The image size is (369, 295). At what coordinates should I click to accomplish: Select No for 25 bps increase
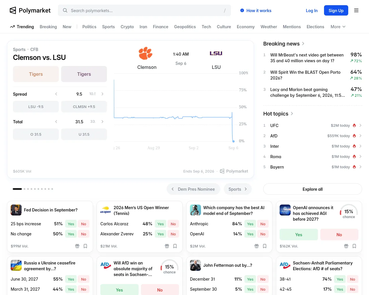click(84, 224)
